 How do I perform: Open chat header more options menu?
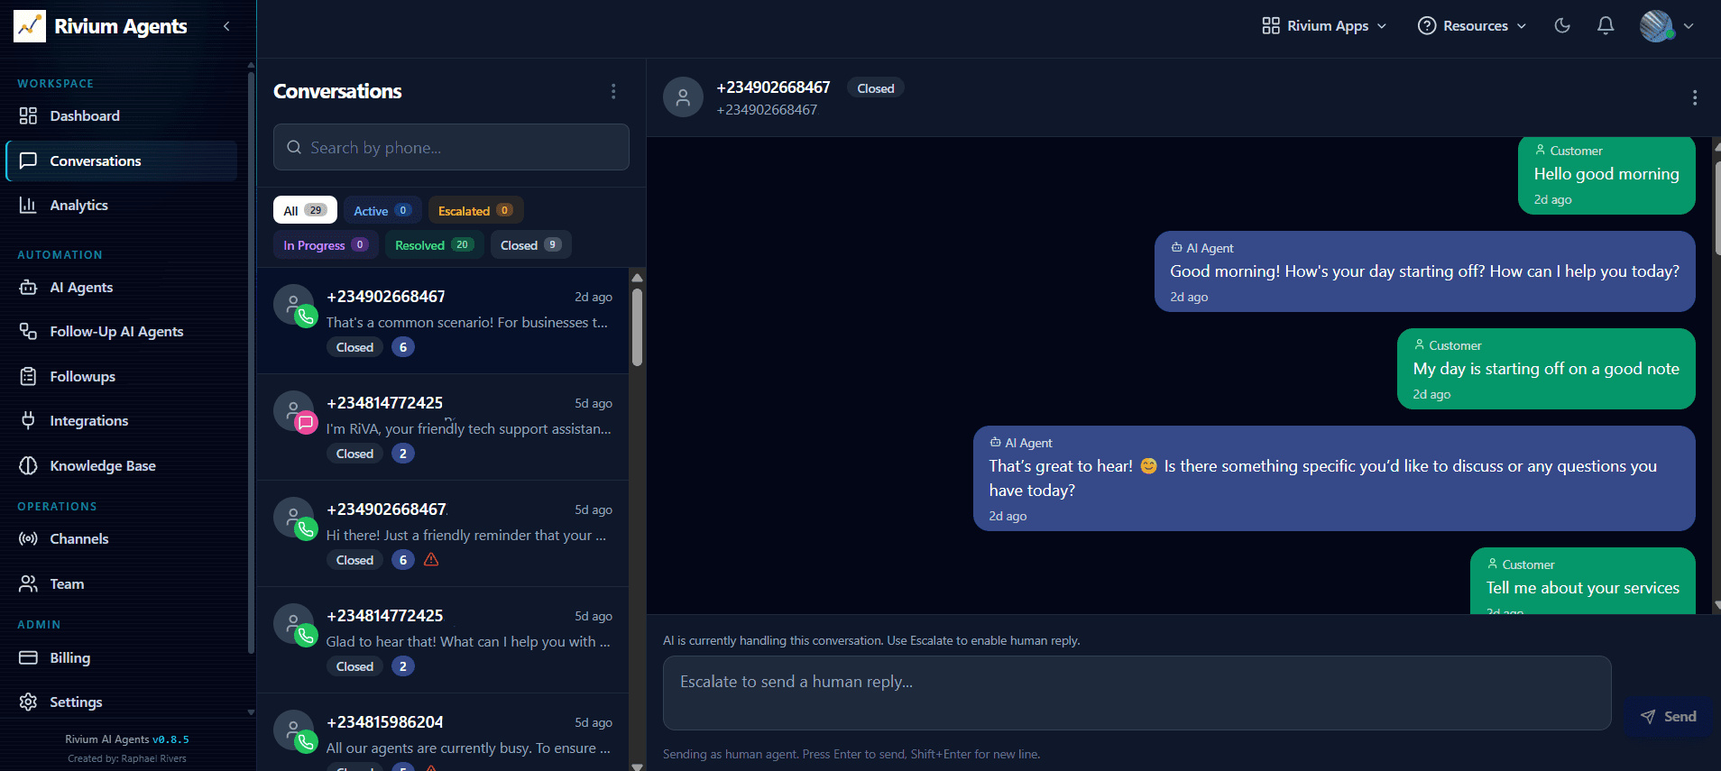1695,97
